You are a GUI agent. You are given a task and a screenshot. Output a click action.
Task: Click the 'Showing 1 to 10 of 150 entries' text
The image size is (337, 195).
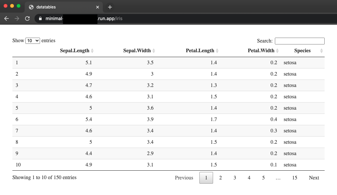coord(44,177)
